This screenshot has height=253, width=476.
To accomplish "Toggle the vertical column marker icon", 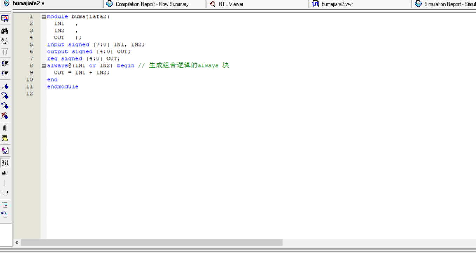I will 5,183.
